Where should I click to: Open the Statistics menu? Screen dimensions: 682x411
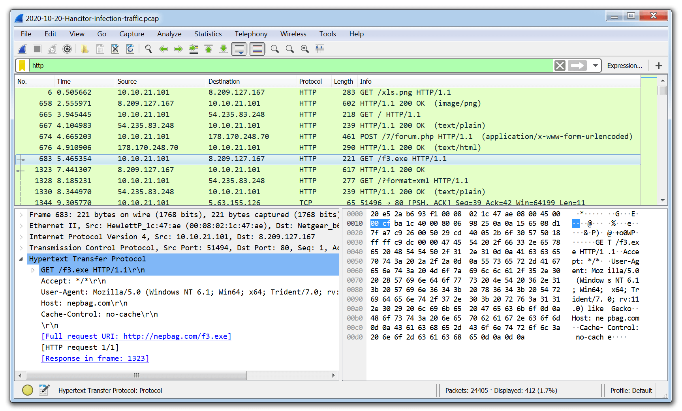coord(208,34)
